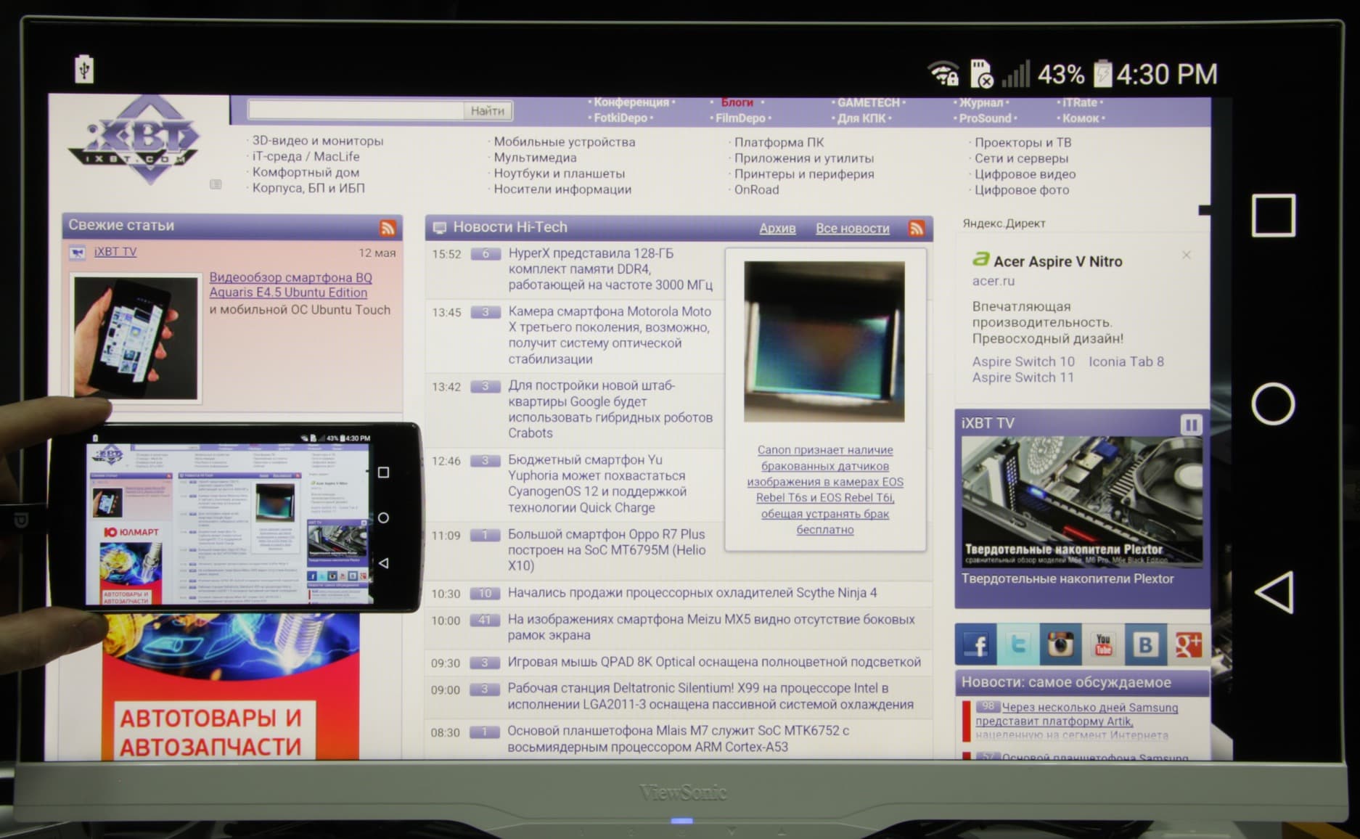Open the Журнал top menu link

[x=981, y=102]
